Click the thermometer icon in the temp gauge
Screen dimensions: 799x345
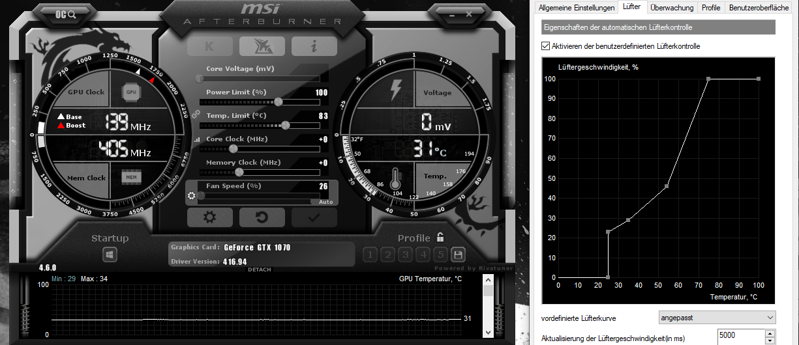[395, 178]
